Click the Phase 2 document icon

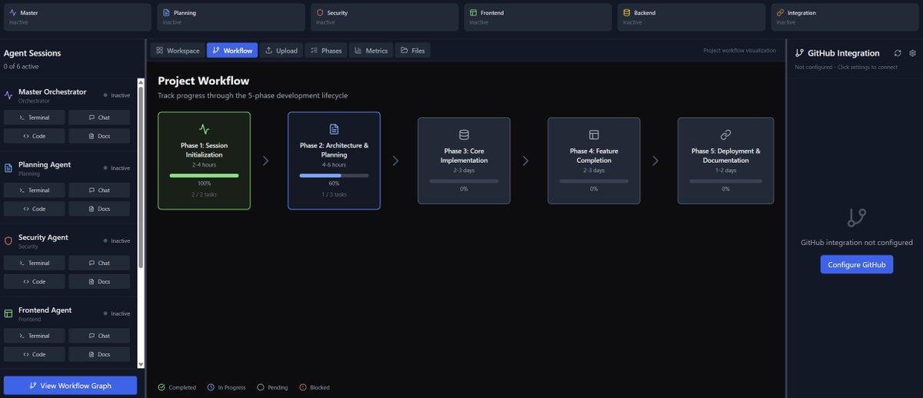(334, 129)
